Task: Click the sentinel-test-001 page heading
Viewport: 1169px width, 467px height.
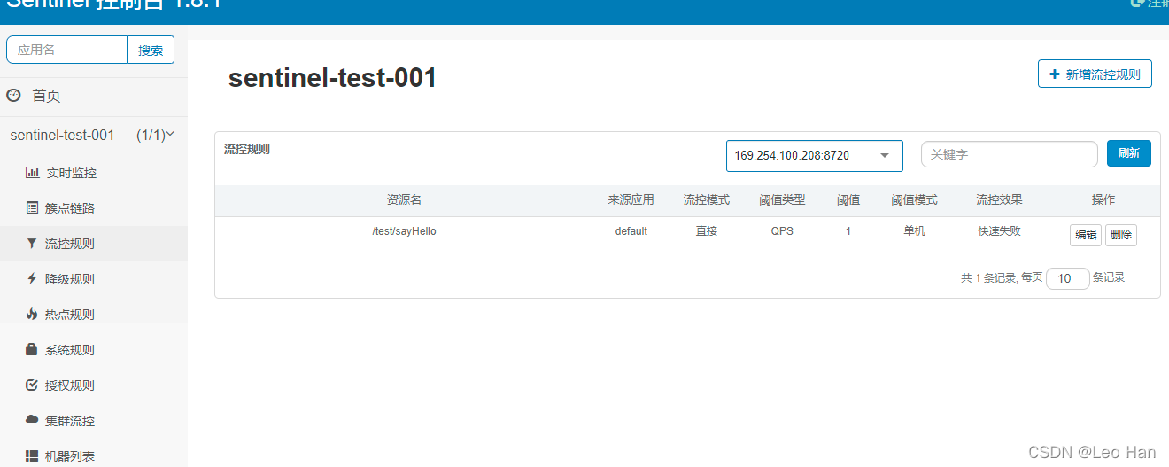Action: click(x=333, y=78)
